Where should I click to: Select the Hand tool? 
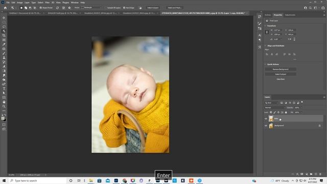[4, 102]
